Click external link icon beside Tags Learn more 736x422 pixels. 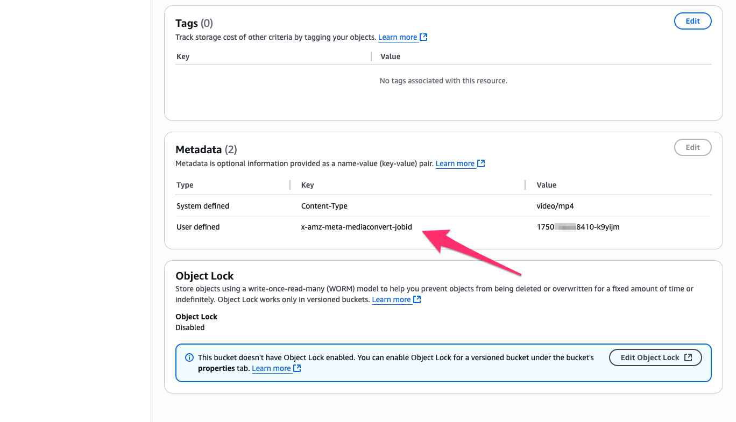point(423,37)
